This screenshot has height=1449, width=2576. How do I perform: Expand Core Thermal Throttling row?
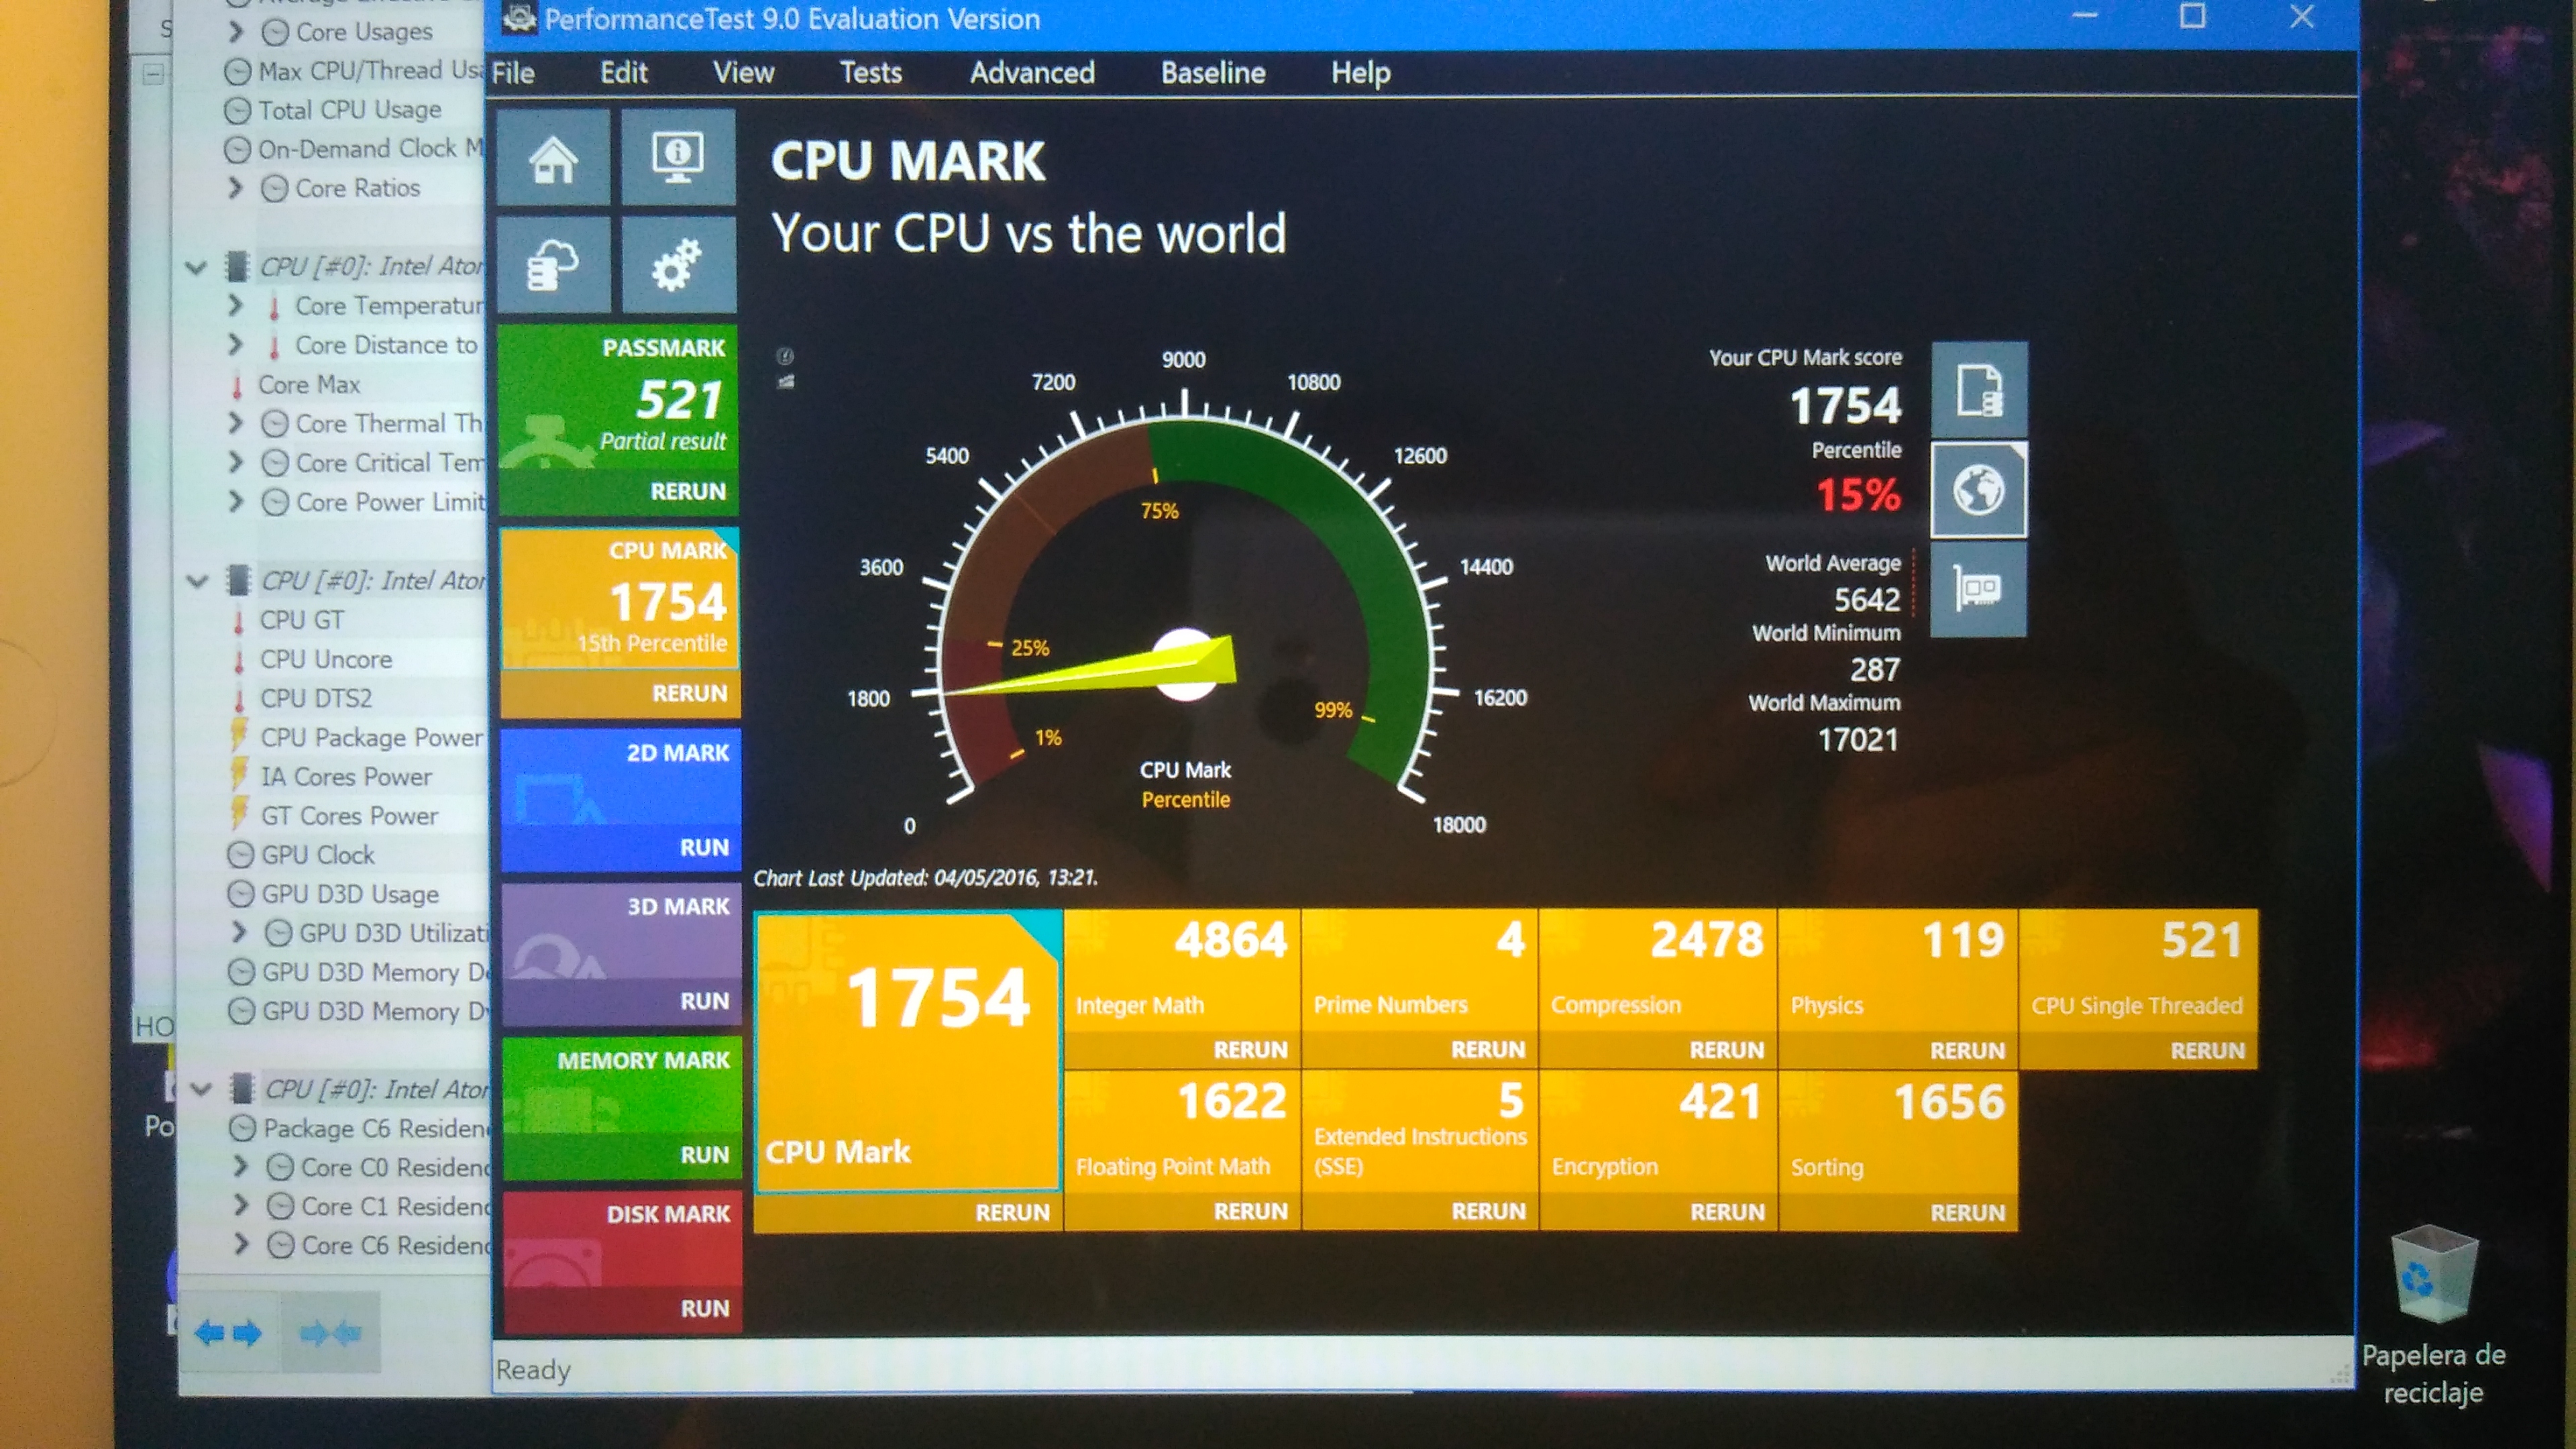(x=236, y=423)
